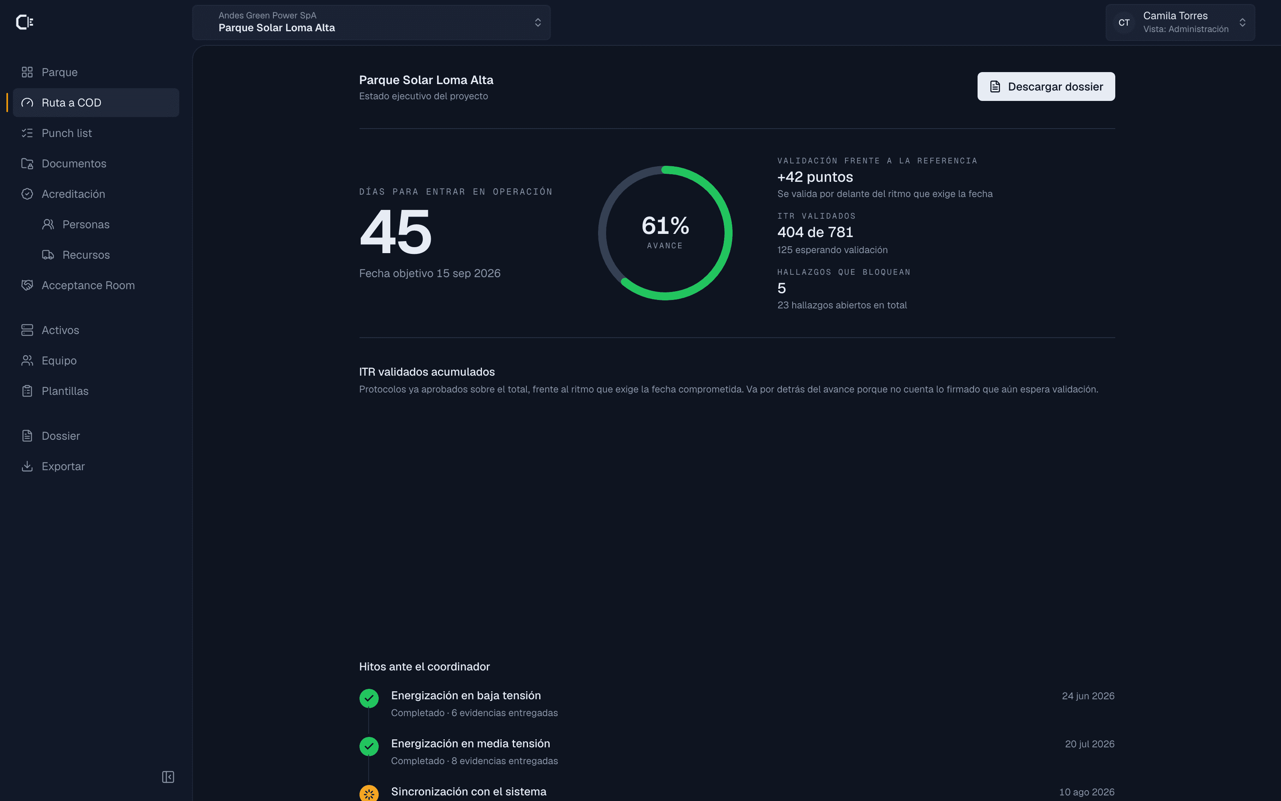
Task: Click the Exportar download icon
Action: (x=27, y=466)
